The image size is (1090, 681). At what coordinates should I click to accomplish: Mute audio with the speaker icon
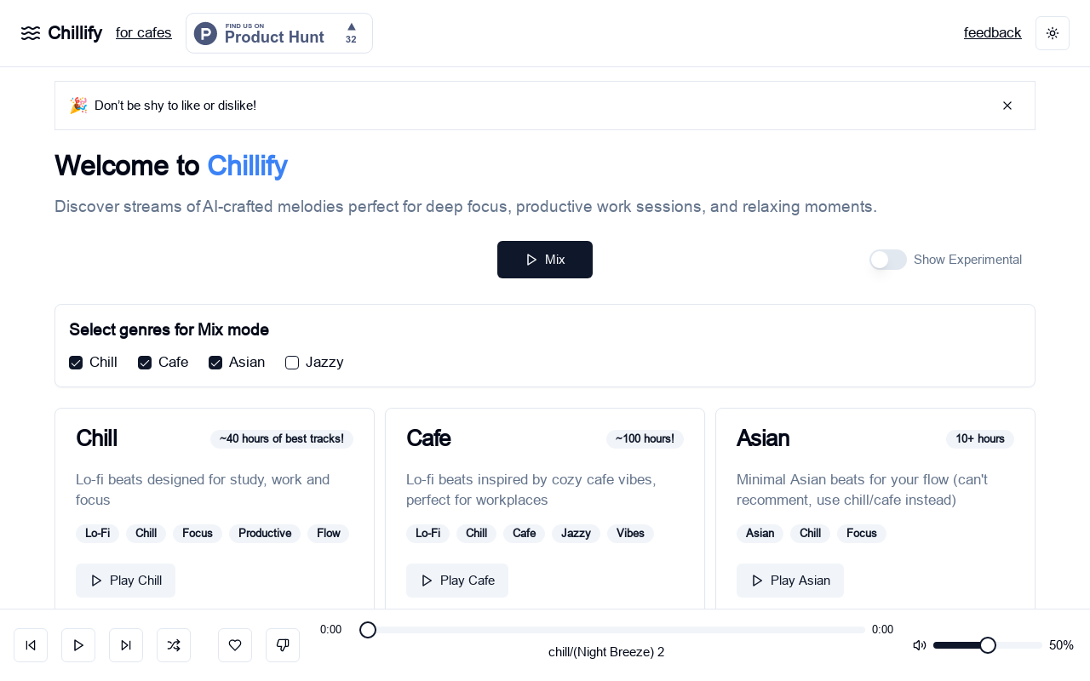point(920,645)
